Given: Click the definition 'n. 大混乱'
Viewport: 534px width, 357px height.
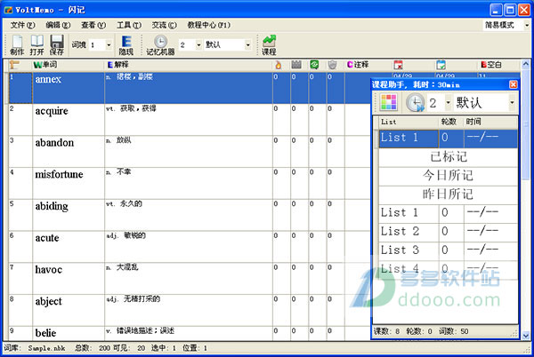Looking at the screenshot, I should pyautogui.click(x=122, y=267).
